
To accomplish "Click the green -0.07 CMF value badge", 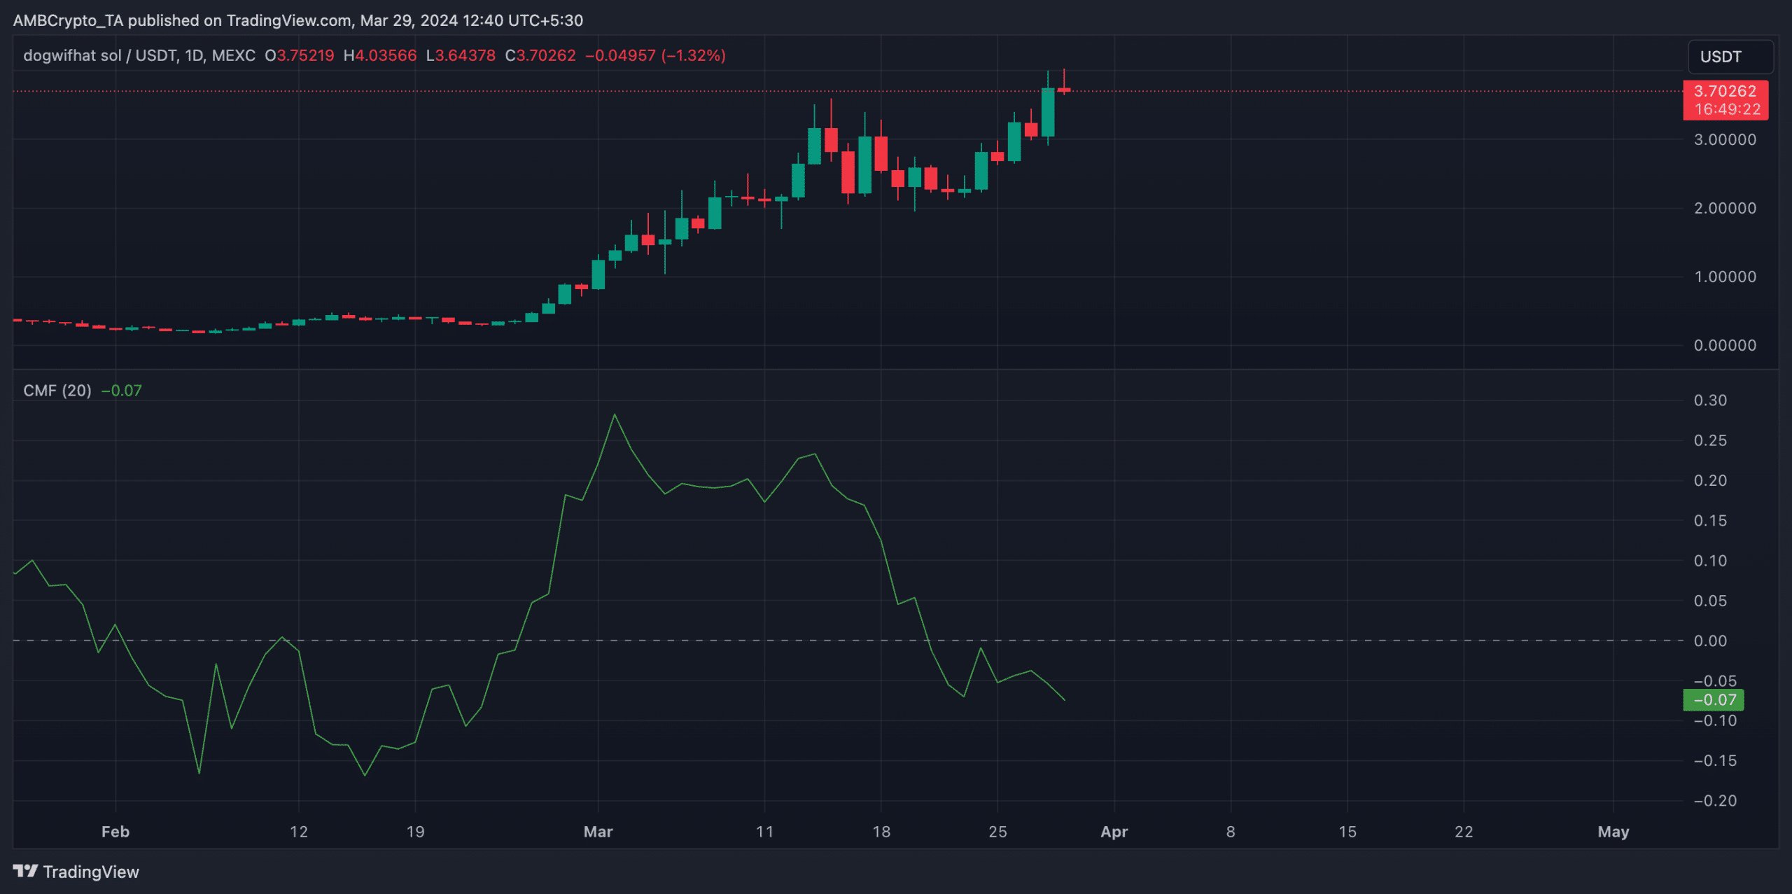I will [1714, 699].
